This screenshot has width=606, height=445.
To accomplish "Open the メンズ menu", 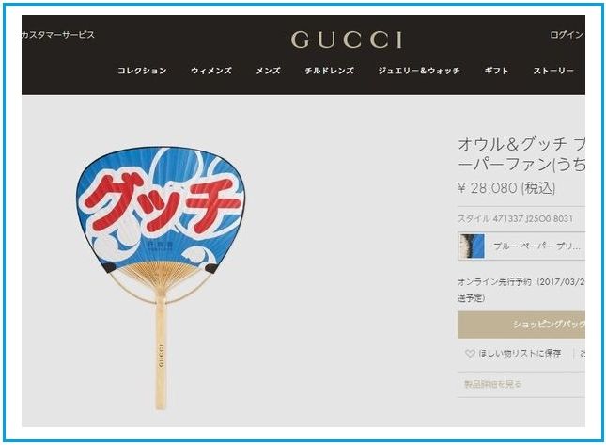I will (268, 71).
